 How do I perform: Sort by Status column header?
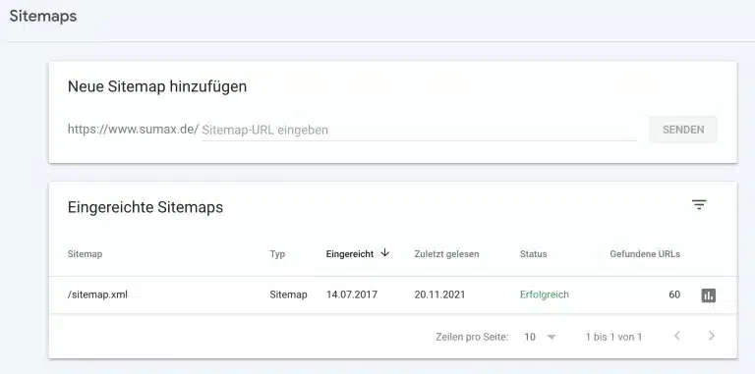click(x=533, y=254)
